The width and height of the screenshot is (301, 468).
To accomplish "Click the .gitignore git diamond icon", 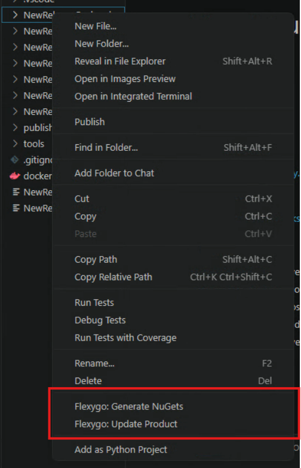I will click(x=14, y=160).
